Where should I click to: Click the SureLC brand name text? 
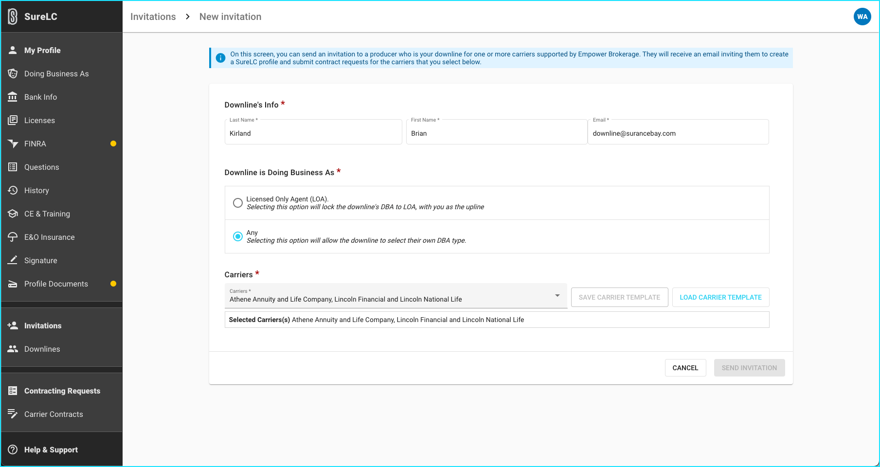(41, 17)
